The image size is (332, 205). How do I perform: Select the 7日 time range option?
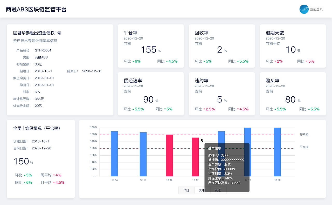click(x=186, y=190)
